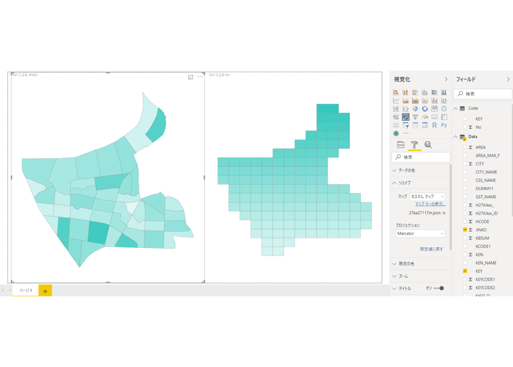Check the No field checkbox
The image size is (513, 367).
tap(465, 127)
